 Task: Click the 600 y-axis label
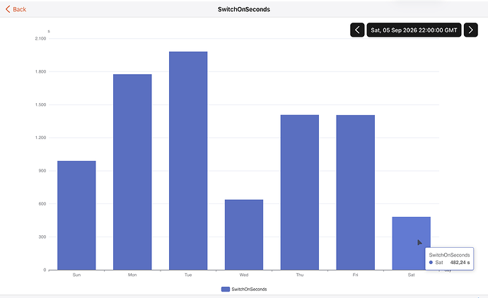pos(42,204)
